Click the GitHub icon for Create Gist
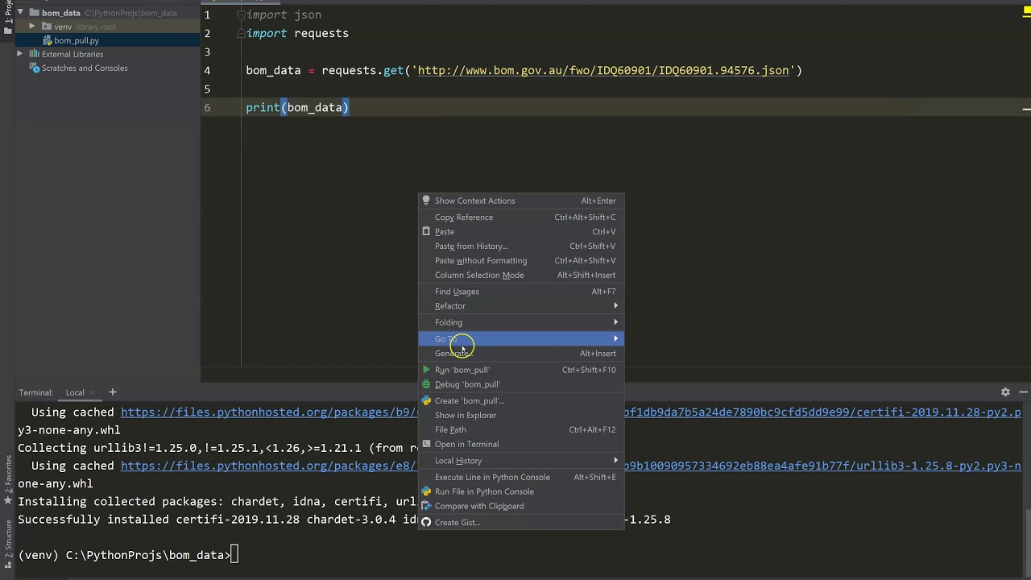Image resolution: width=1031 pixels, height=580 pixels. click(426, 522)
